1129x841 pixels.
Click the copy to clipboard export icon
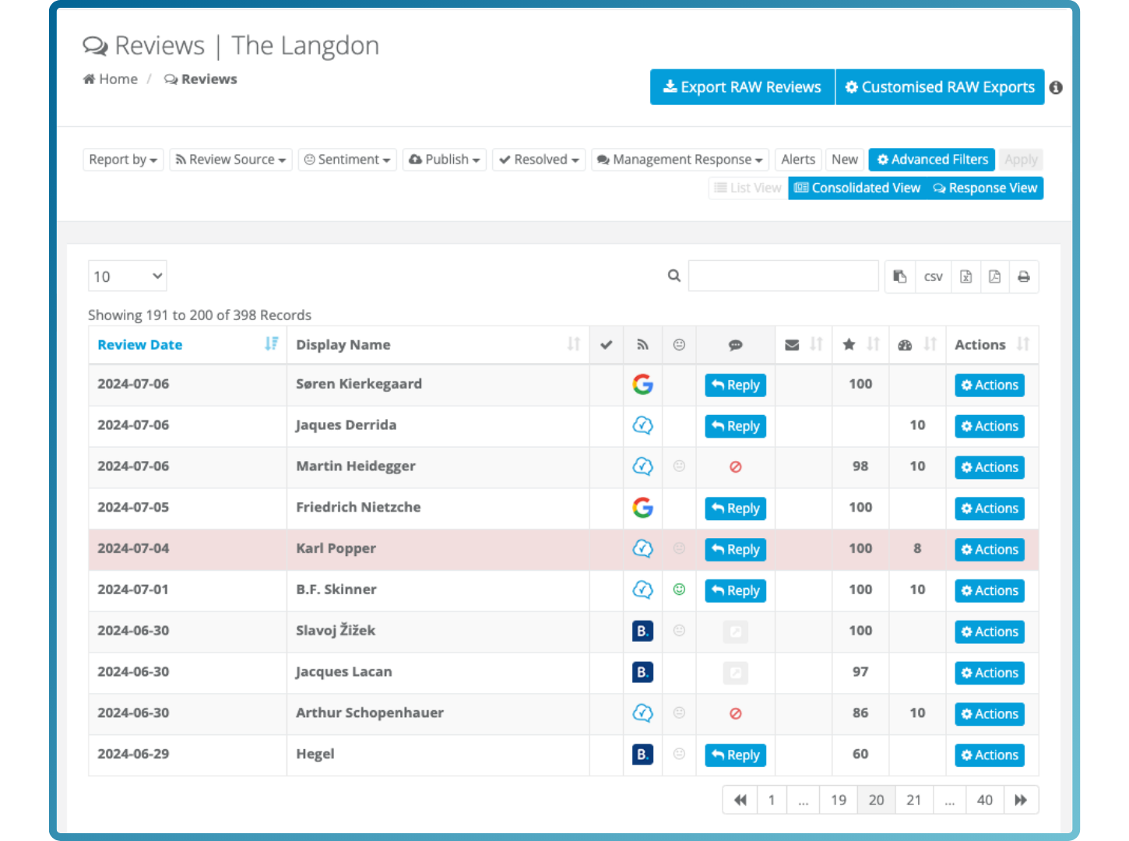coord(900,276)
